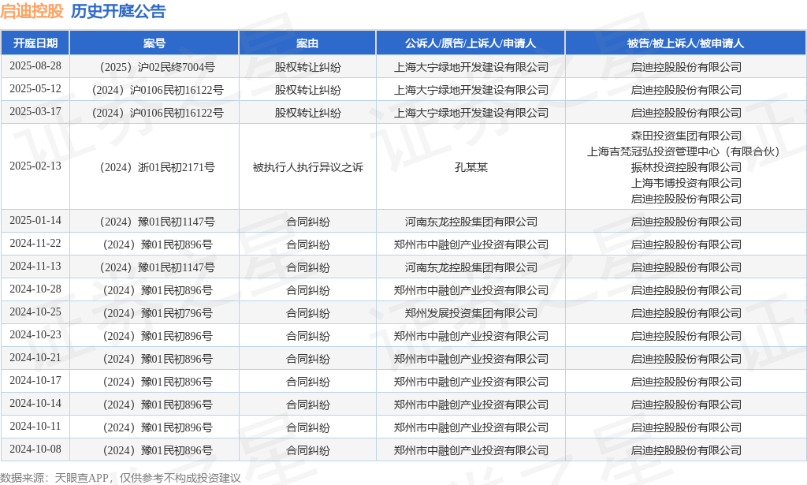The image size is (807, 485).
Task: Click 郑州市中融创产业投资有限公司 in 2024-10-14 row
Action: pos(470,405)
